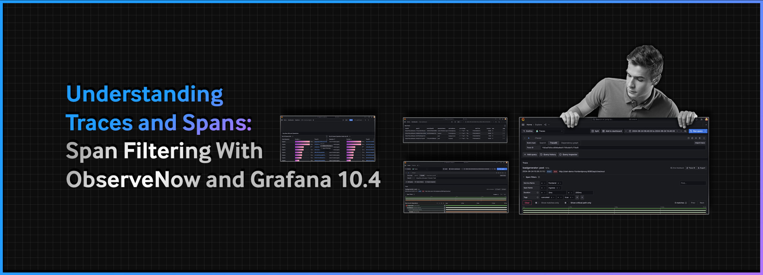Toggle query A visibility eye icon, large window
This screenshot has height=275, width=763.
[x=696, y=138]
